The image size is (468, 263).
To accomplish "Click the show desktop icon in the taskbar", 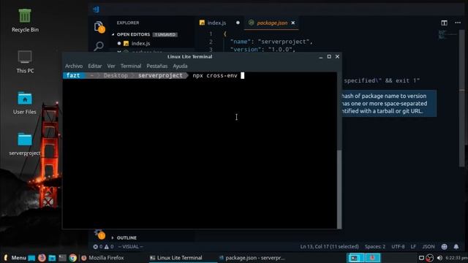I will [31, 258].
